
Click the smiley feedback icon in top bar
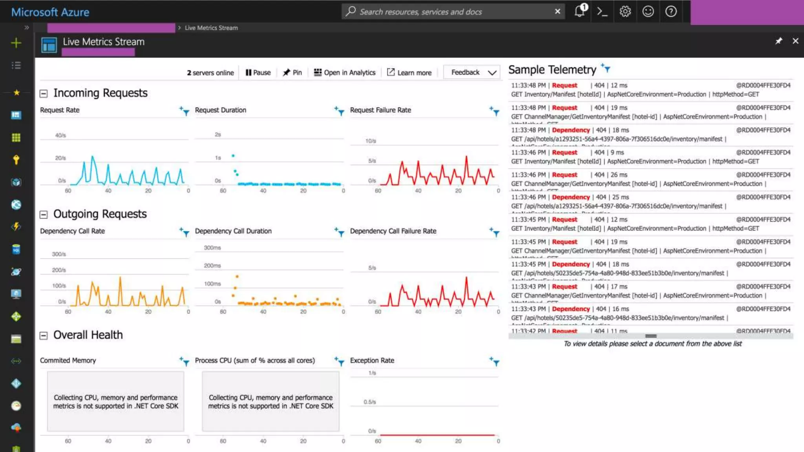[648, 12]
